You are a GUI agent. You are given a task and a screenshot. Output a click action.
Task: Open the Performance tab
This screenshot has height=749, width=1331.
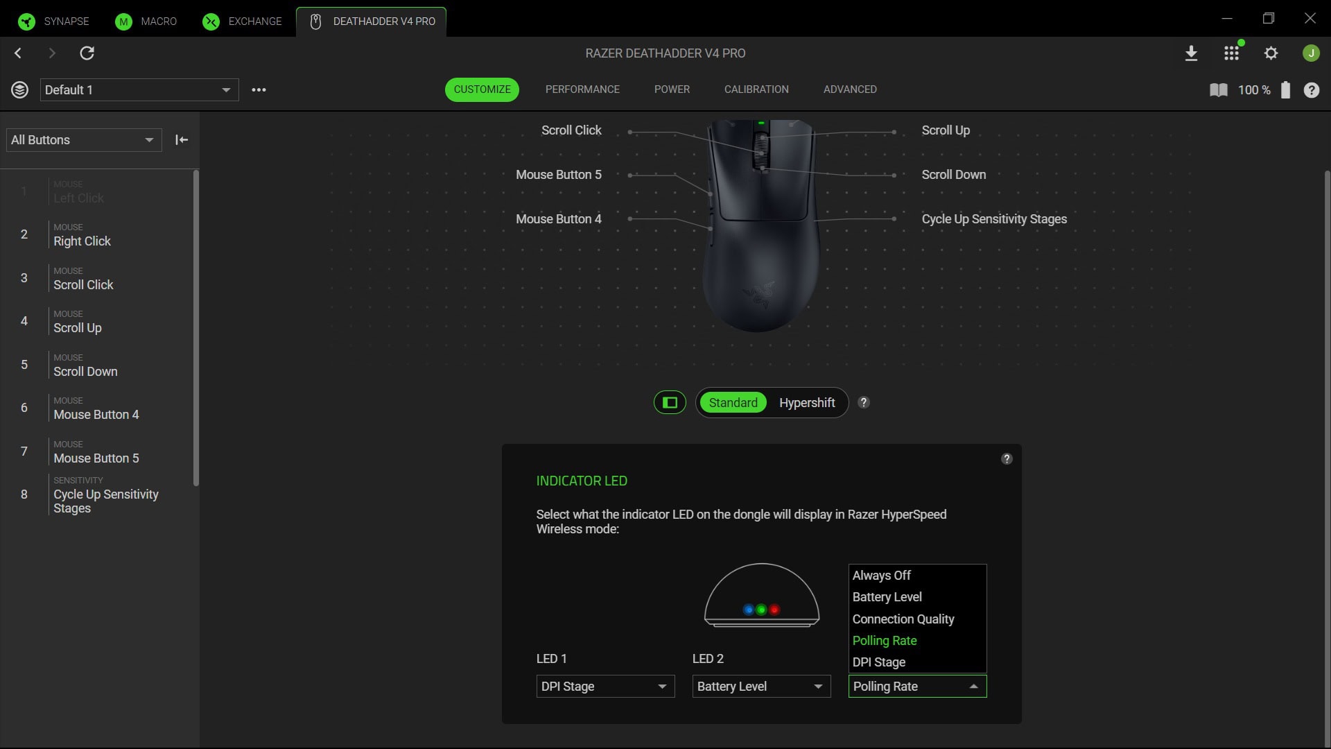[582, 89]
